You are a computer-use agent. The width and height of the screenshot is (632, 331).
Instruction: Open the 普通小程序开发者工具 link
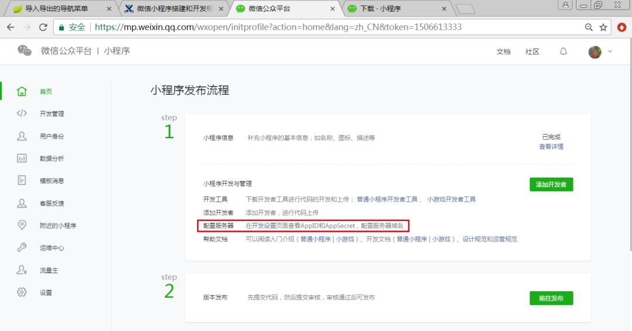point(387,199)
